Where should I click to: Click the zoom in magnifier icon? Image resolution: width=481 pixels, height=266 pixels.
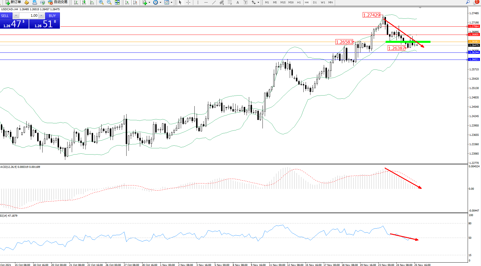[x=101, y=2]
